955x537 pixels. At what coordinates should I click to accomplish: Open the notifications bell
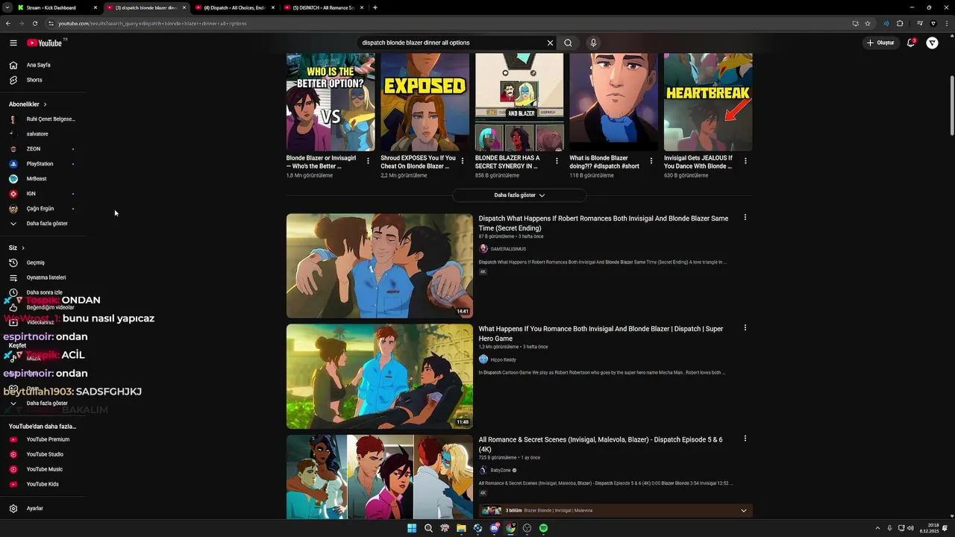coord(910,43)
